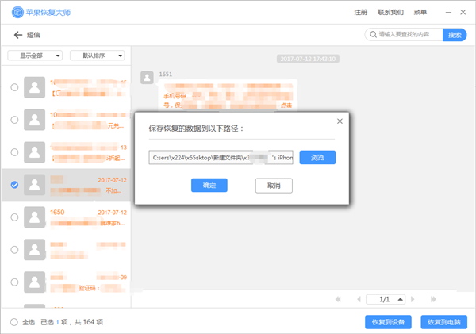476x334 pixels.
Task: Expand the 1/1 page selector dropdown
Action: pos(399,299)
